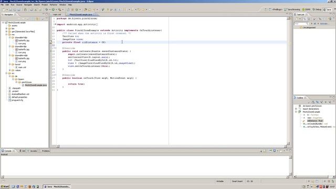The image size is (336, 189).
Task: Open the Console tab
Action: pyautogui.click(x=8, y=151)
